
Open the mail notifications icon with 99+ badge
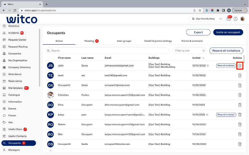(229, 19)
